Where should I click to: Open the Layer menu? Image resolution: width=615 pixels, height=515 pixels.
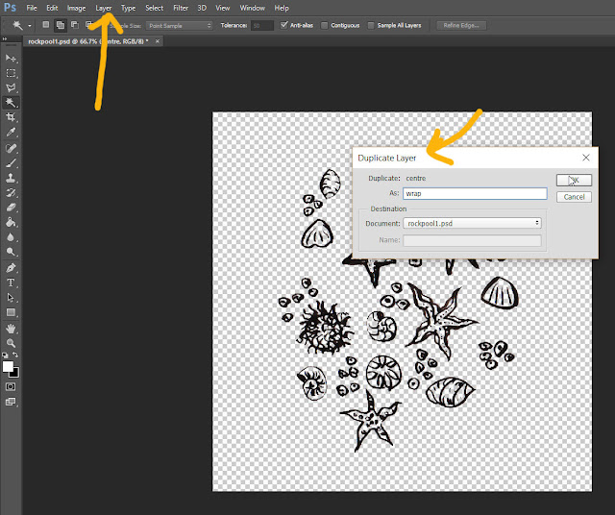pyautogui.click(x=104, y=8)
